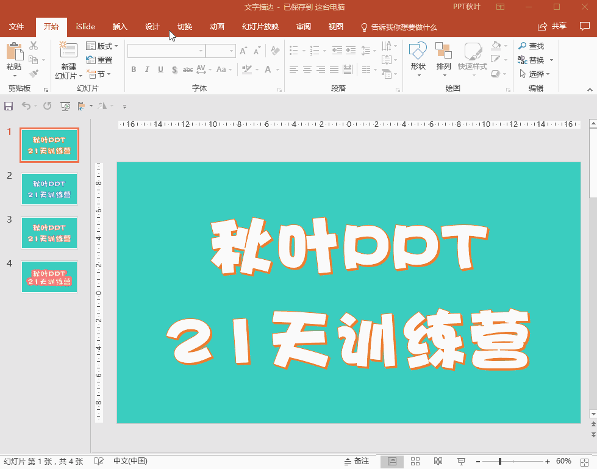Click the Arrange (排列) icon
597x469 pixels.
pos(443,51)
